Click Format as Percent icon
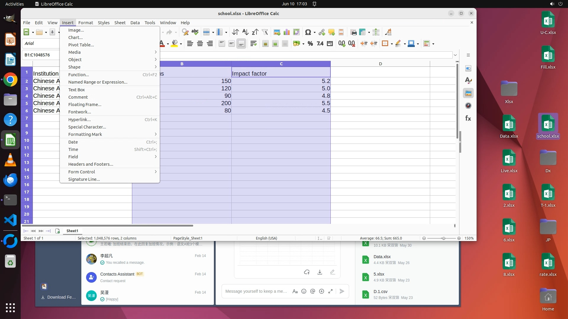568x319 pixels. tap(310, 44)
